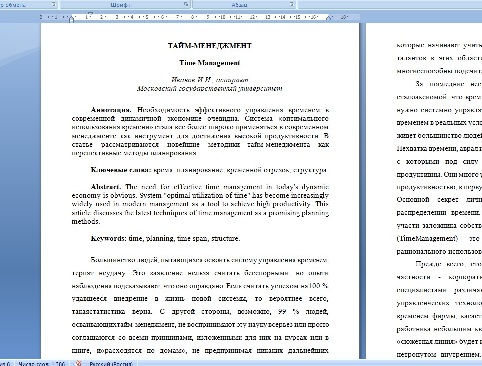Click the author line Иванов И.И., аспирант

[210, 80]
